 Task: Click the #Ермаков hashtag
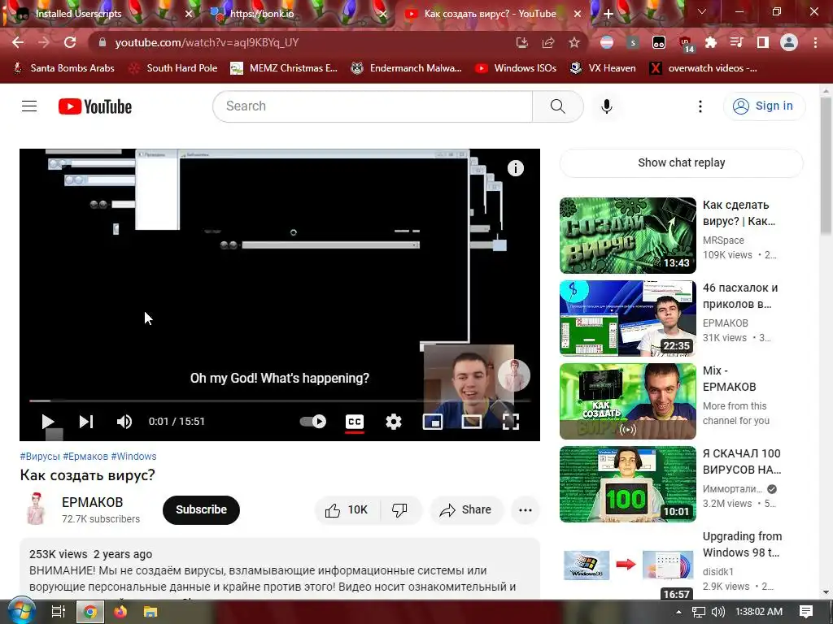pos(85,457)
